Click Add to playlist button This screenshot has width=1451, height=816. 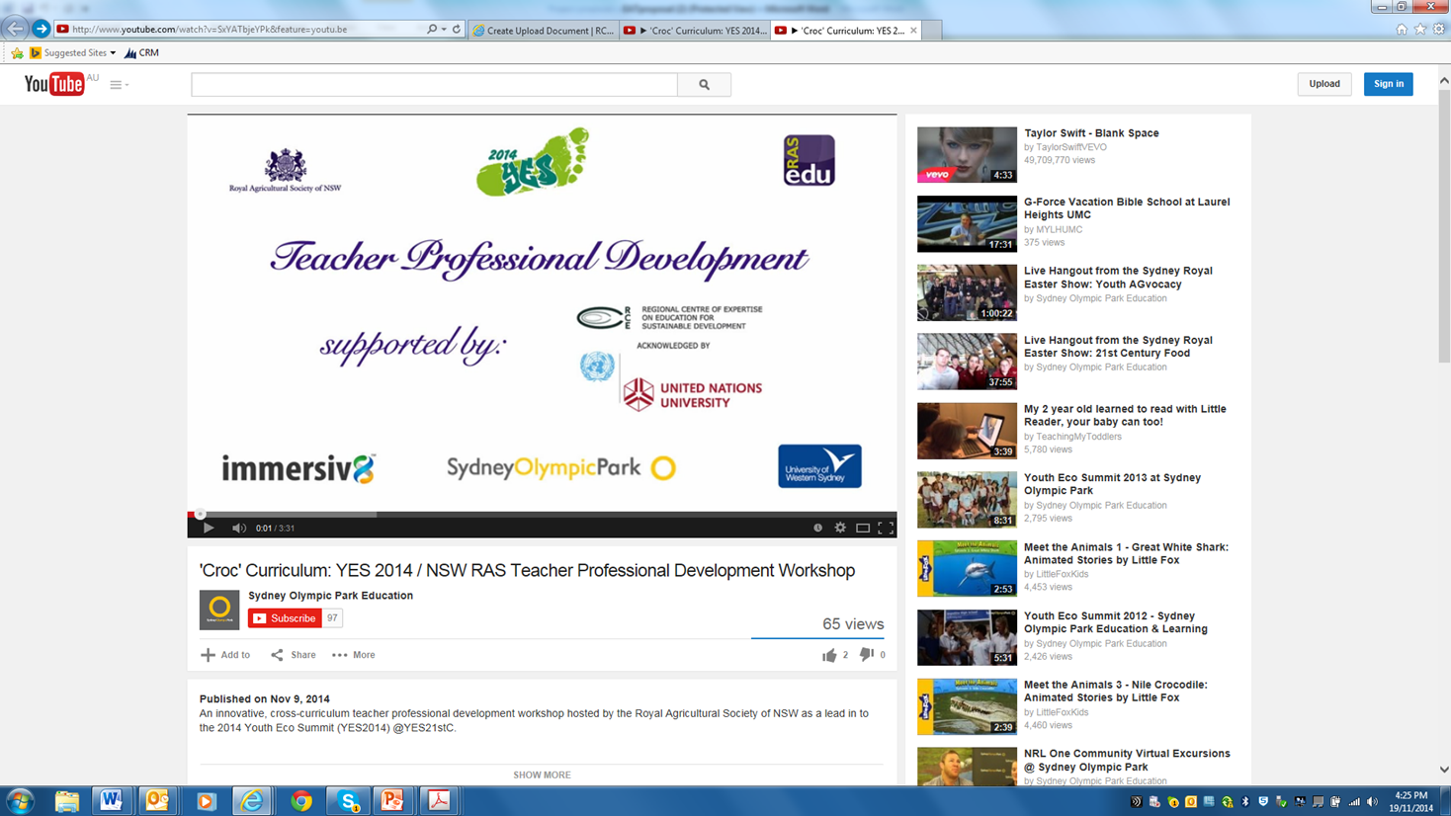pos(225,655)
